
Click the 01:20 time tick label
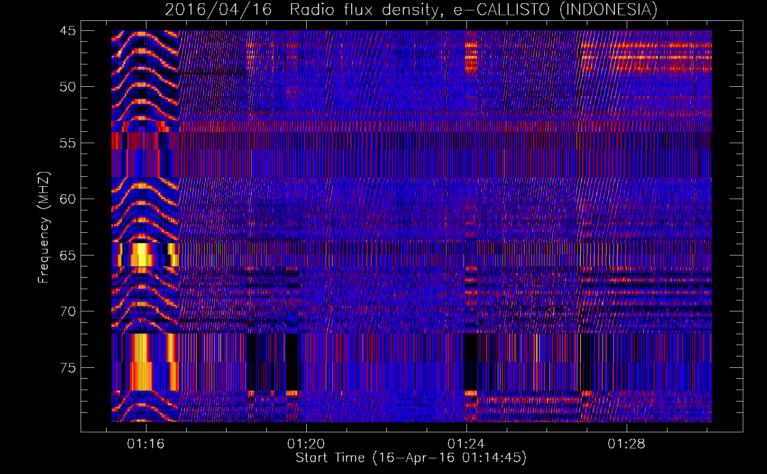coord(306,444)
